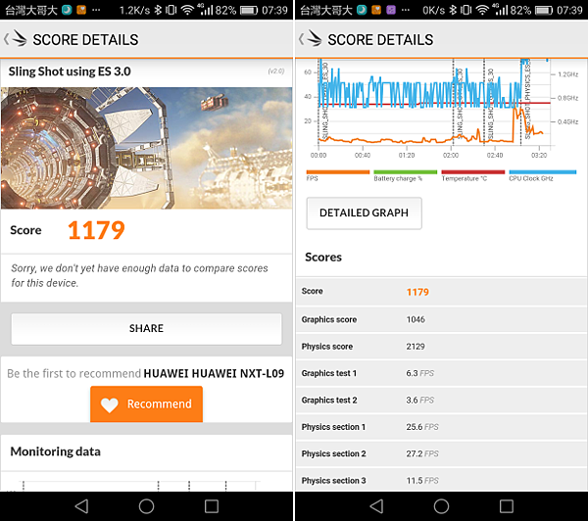Tap the Wi-Fi status icon on right screen

point(482,10)
